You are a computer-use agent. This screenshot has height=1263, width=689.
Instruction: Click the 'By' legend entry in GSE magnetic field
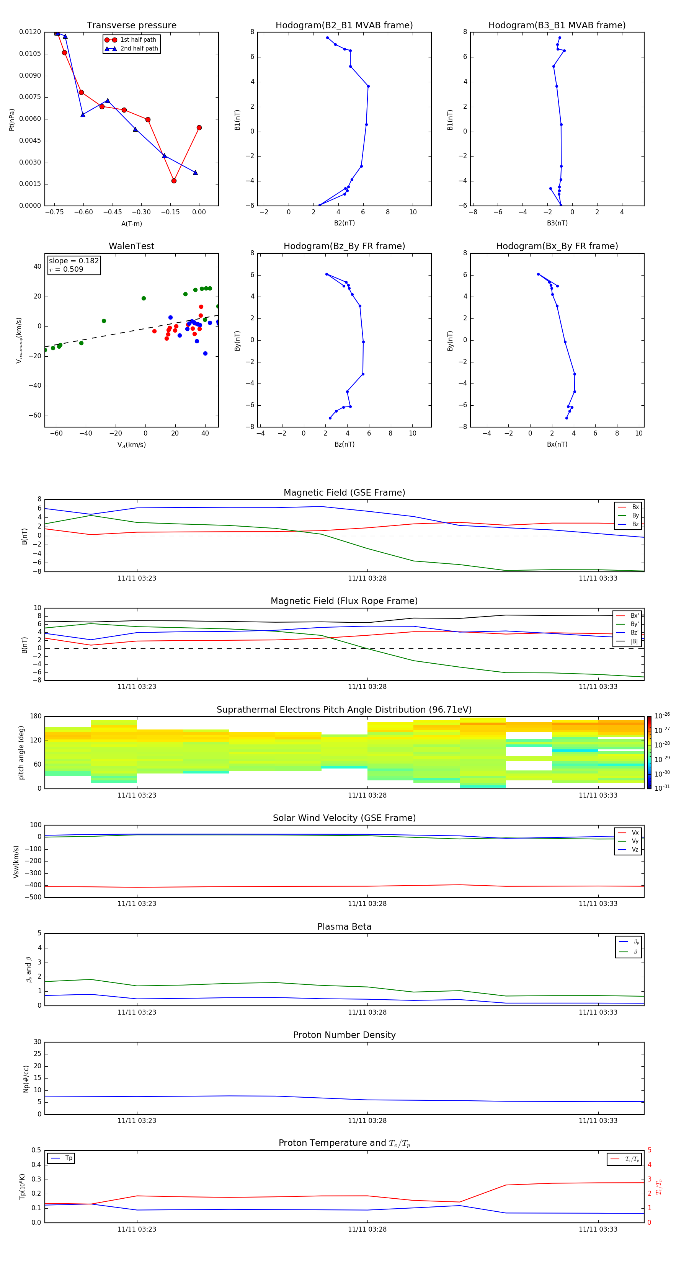tap(629, 516)
